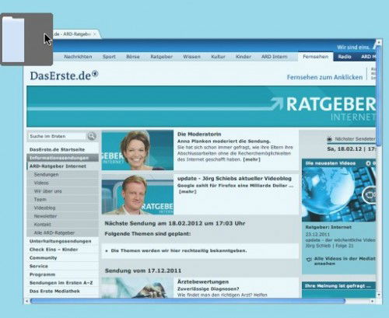Select ARD-Ratgeber Internet sidebar entry

(x=58, y=166)
